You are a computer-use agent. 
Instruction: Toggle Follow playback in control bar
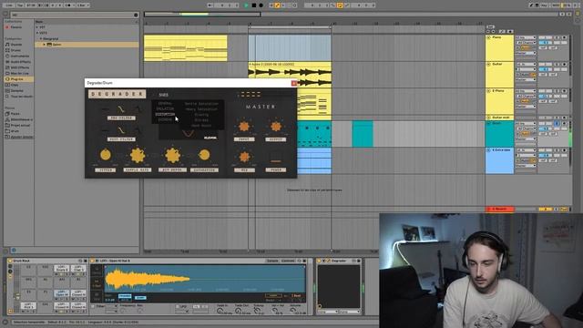[x=210, y=5]
